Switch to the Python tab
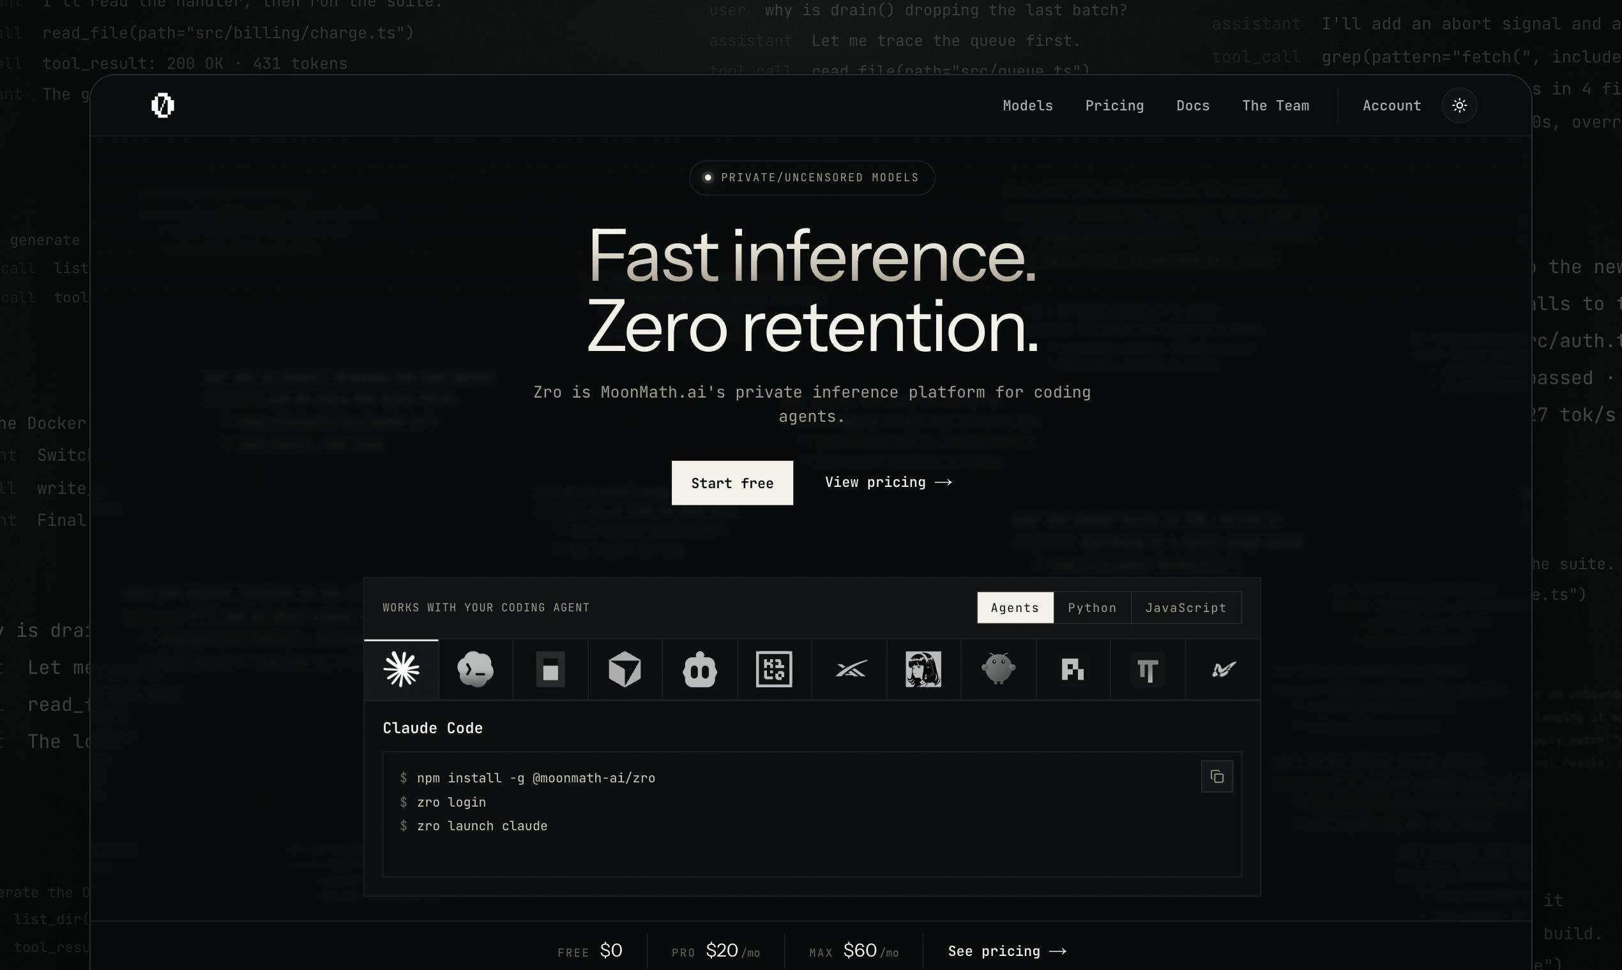Viewport: 1622px width, 970px height. (1092, 608)
